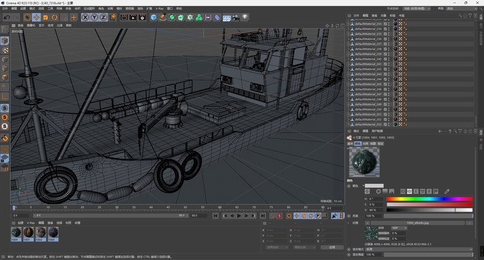Viewport: 484px width, 260px height.
Task: Switch to the 颜色 material tab
Action: (358, 143)
